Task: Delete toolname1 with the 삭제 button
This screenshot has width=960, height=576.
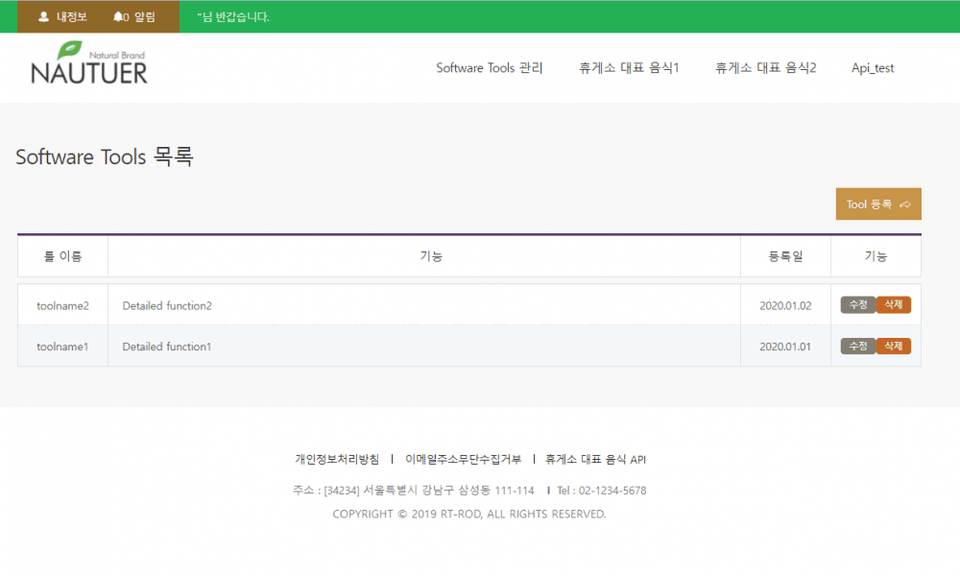Action: click(893, 346)
